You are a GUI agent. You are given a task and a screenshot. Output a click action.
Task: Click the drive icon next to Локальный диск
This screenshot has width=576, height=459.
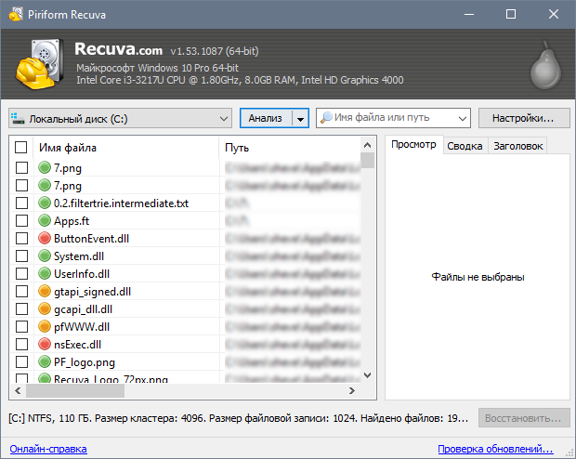pos(18,118)
